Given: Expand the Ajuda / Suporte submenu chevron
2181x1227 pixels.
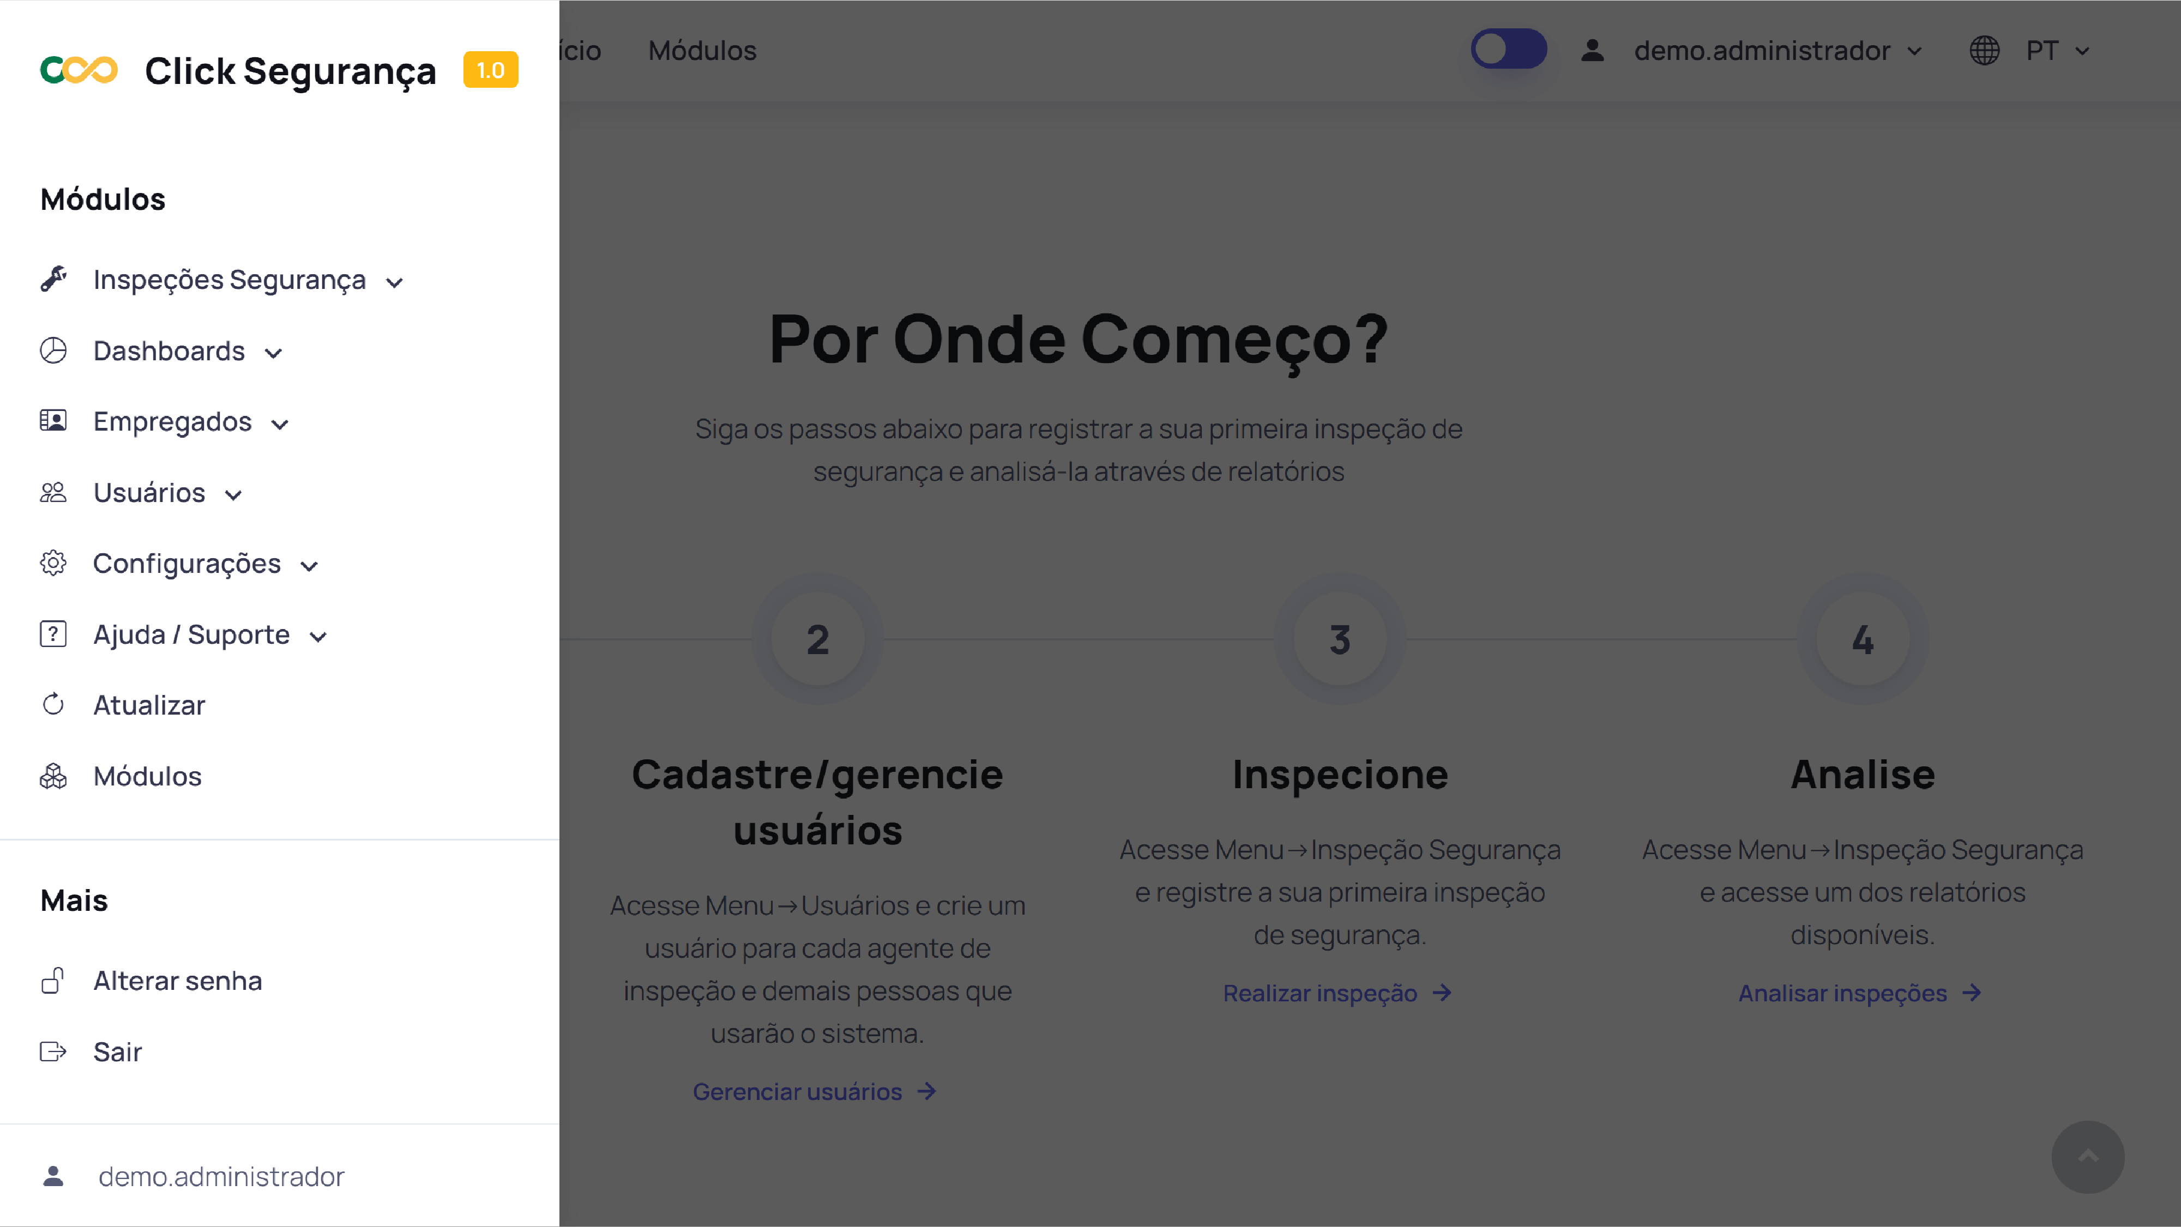Looking at the screenshot, I should (x=318, y=638).
